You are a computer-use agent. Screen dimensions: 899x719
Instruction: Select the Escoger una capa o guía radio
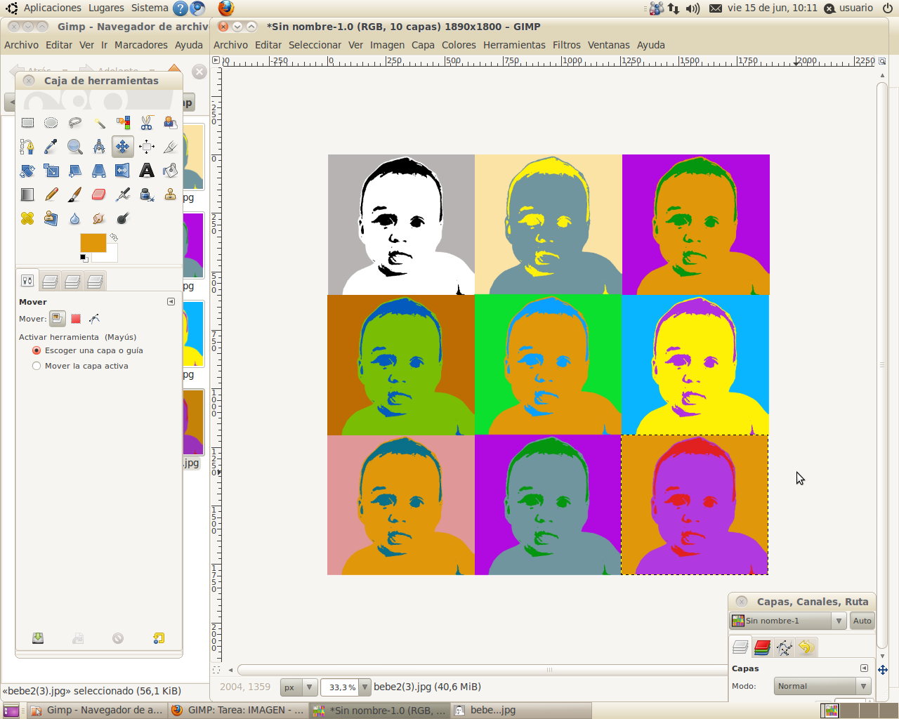coord(37,350)
